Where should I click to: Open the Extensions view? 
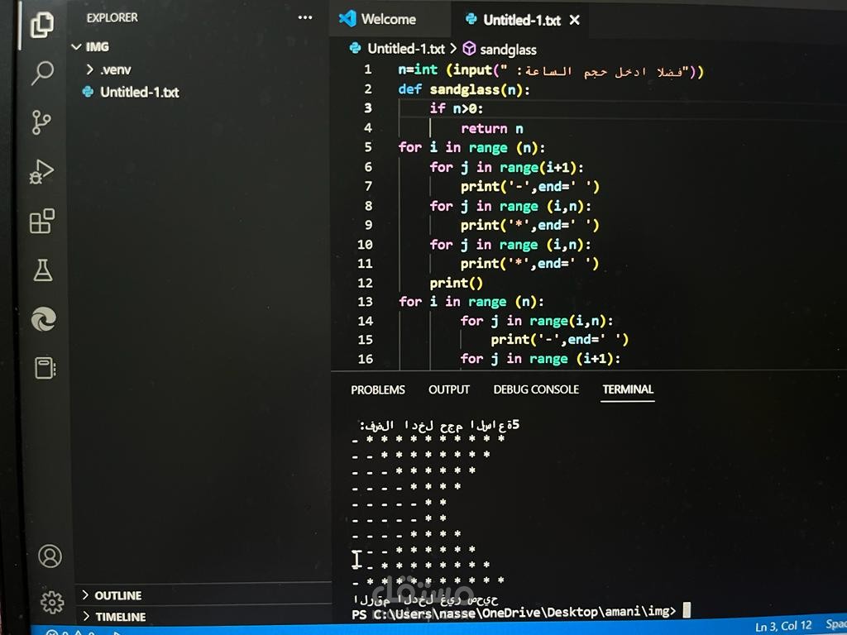(42, 221)
